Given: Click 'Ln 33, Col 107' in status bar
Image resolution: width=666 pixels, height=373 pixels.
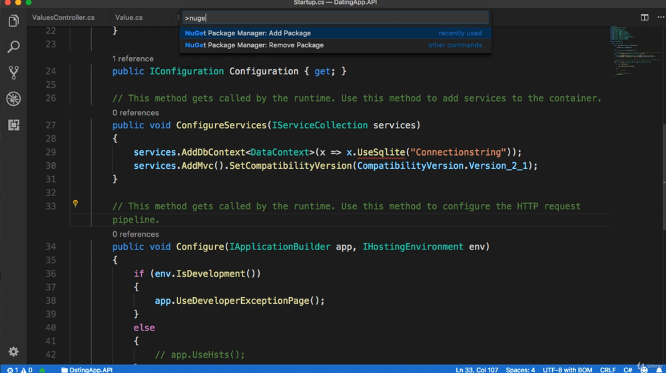Looking at the screenshot, I should pyautogui.click(x=477, y=370).
